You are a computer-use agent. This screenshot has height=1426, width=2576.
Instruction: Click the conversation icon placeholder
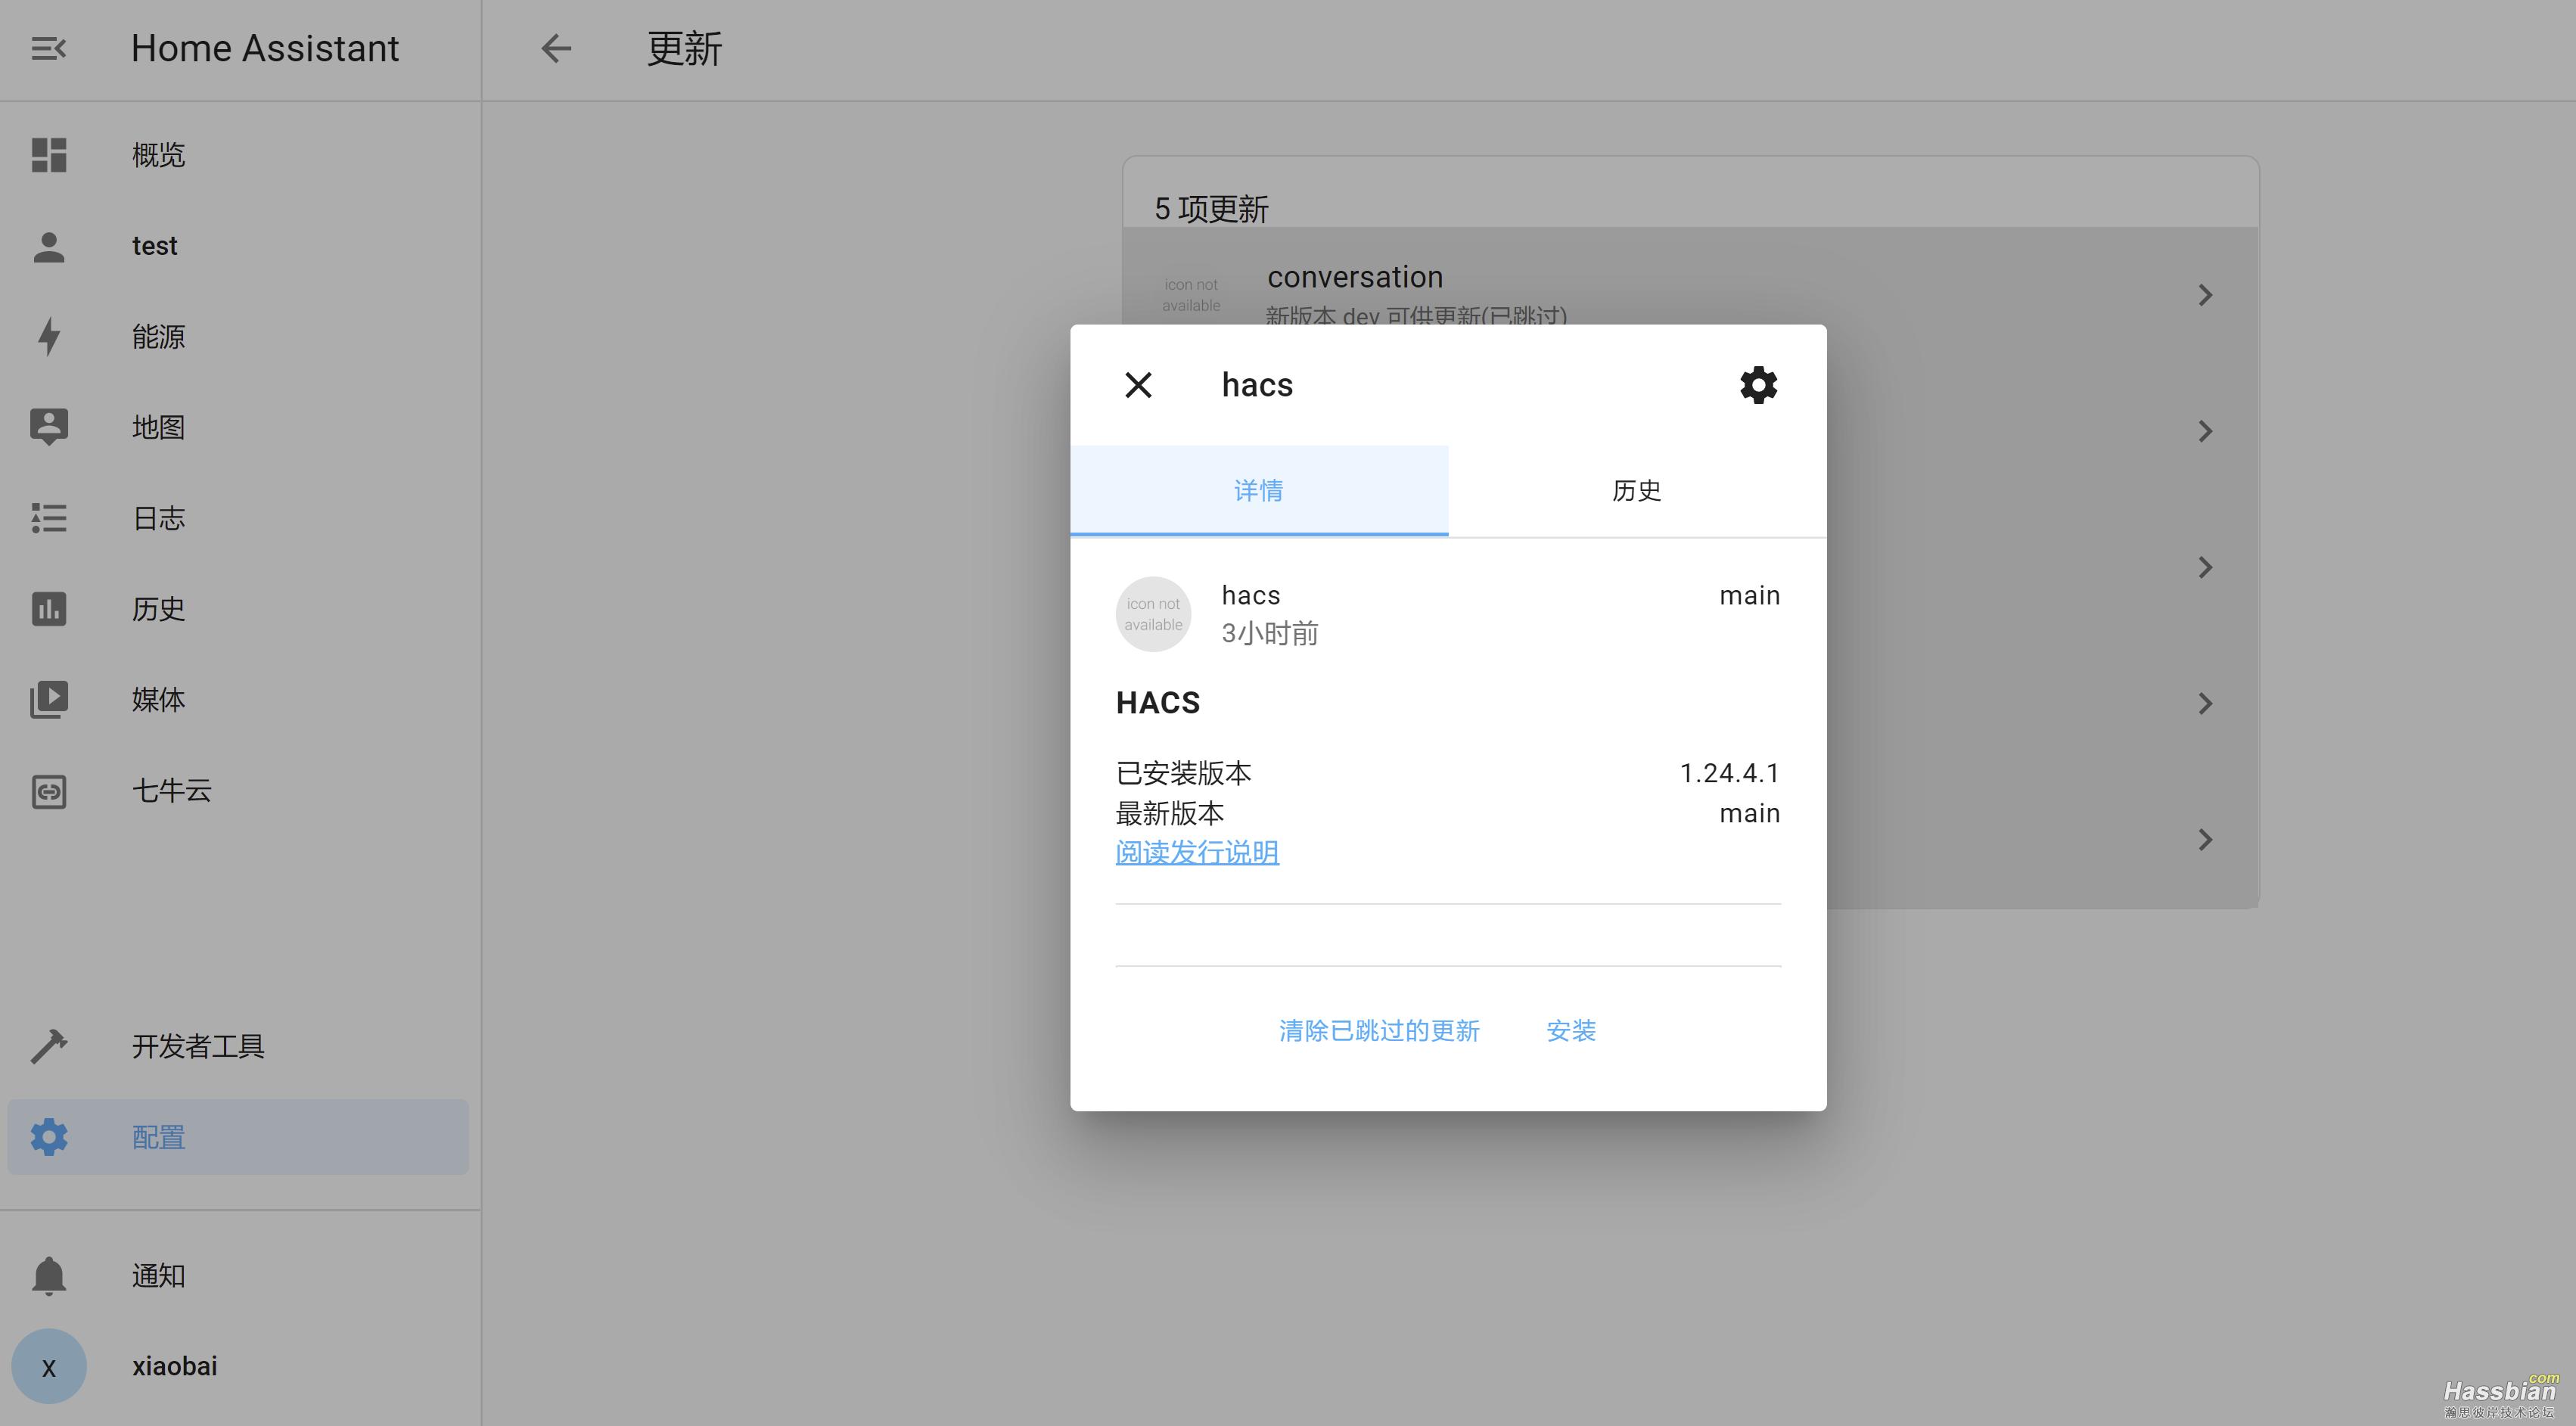(1191, 295)
